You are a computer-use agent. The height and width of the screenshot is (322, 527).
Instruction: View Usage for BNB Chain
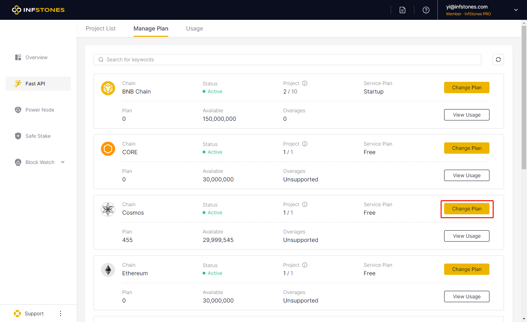(467, 115)
